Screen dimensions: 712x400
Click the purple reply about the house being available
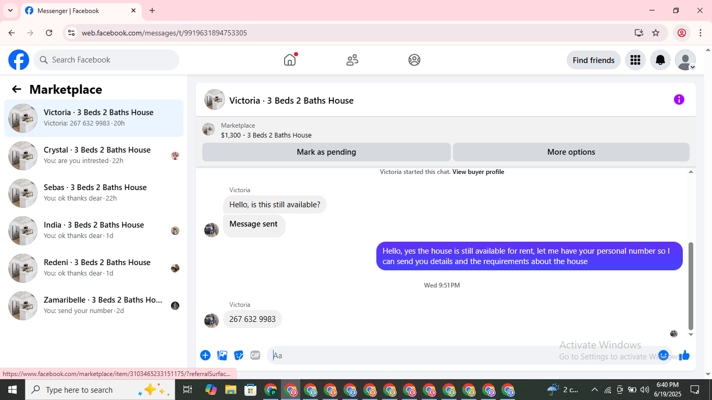(x=530, y=256)
